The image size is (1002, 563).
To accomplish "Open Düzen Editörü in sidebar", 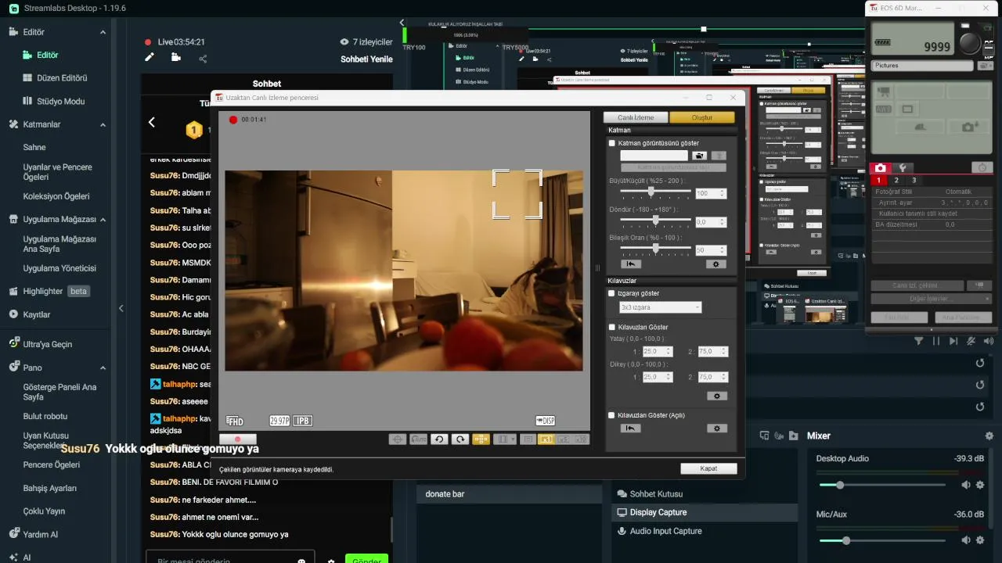I will [62, 78].
